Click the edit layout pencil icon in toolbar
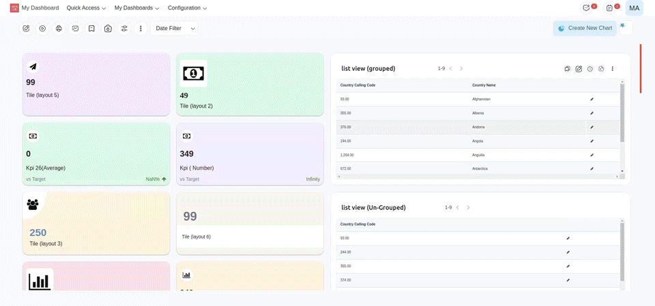This screenshot has width=655, height=306. (x=26, y=29)
